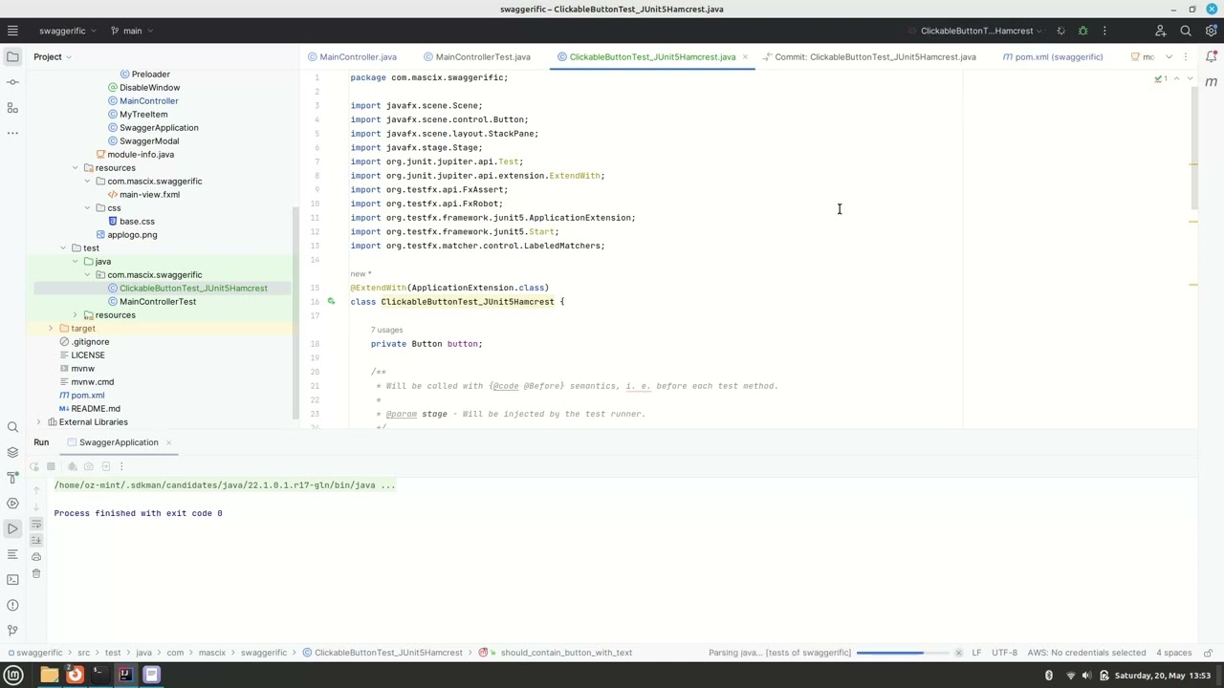
Task: Switch to Commit: ClickableButtonTest_JUnit5Hamcrest.java tab
Action: tap(869, 56)
